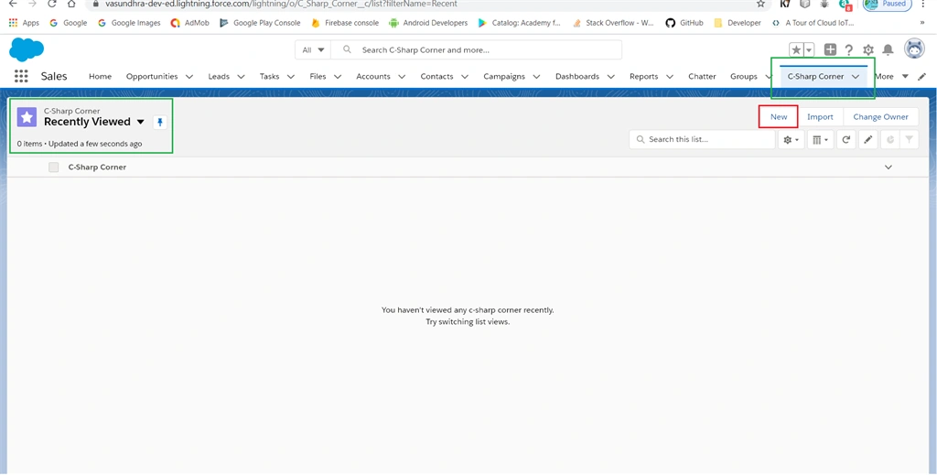Open the C-Sharp Corner column actions chevron
Viewport: 937px width, 475px height.
tap(888, 167)
